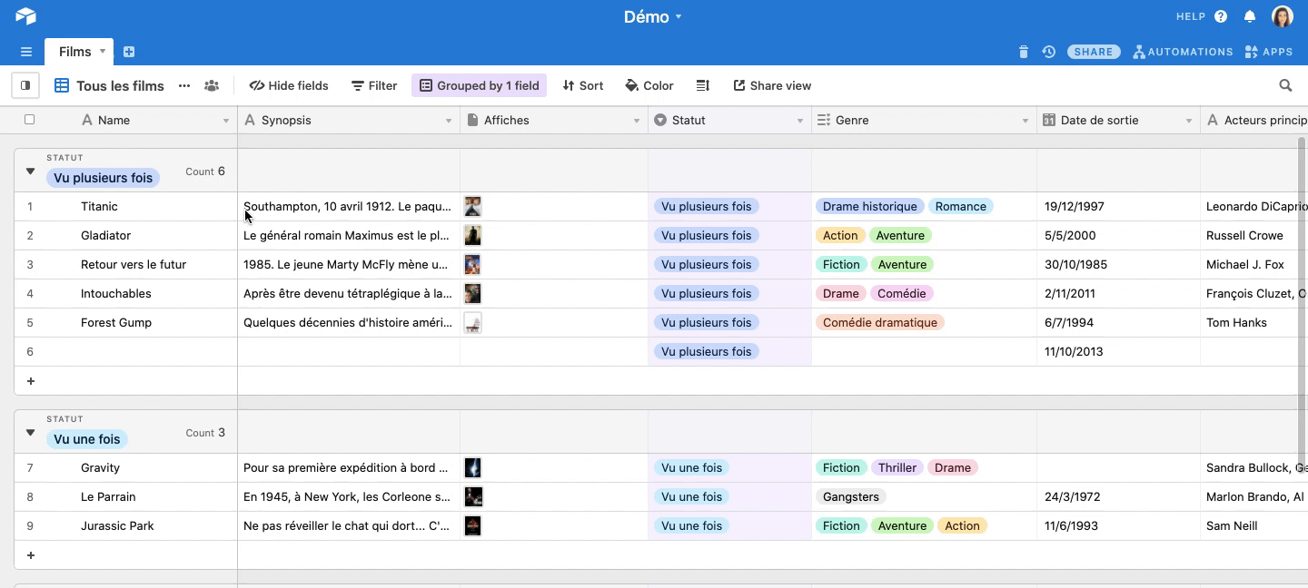The height and width of the screenshot is (588, 1308).
Task: Open the Tous les films view name
Action: tap(120, 85)
